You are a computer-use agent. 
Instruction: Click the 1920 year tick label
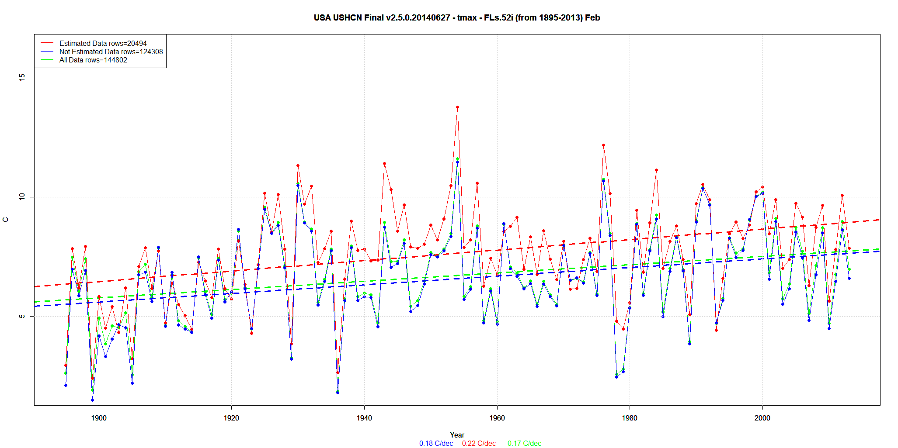coord(231,418)
